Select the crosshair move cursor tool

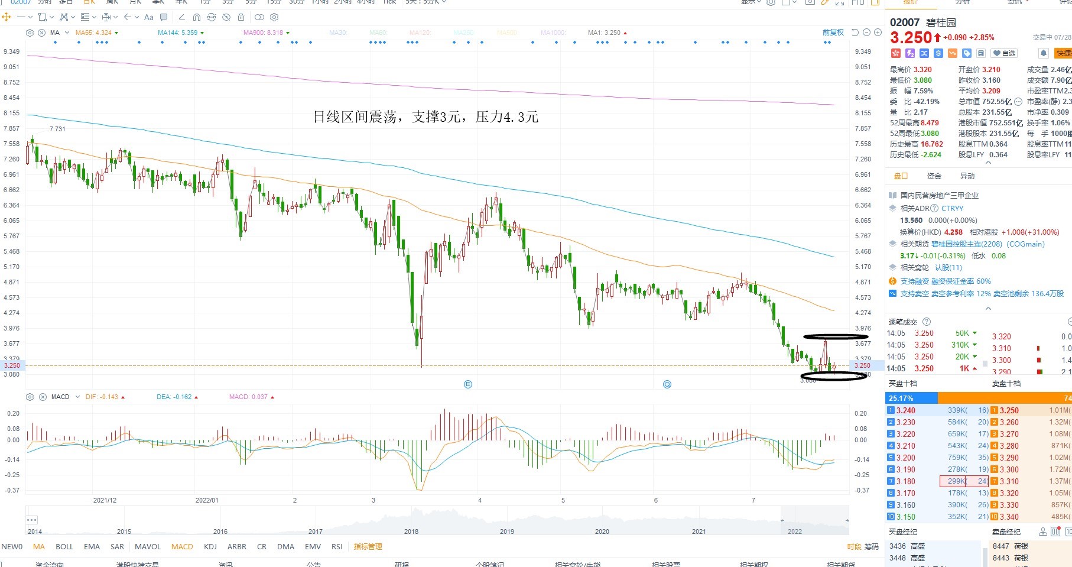coord(6,17)
